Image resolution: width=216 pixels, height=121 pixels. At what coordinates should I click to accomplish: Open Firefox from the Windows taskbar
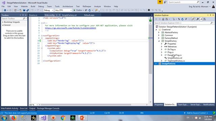[14, 118]
